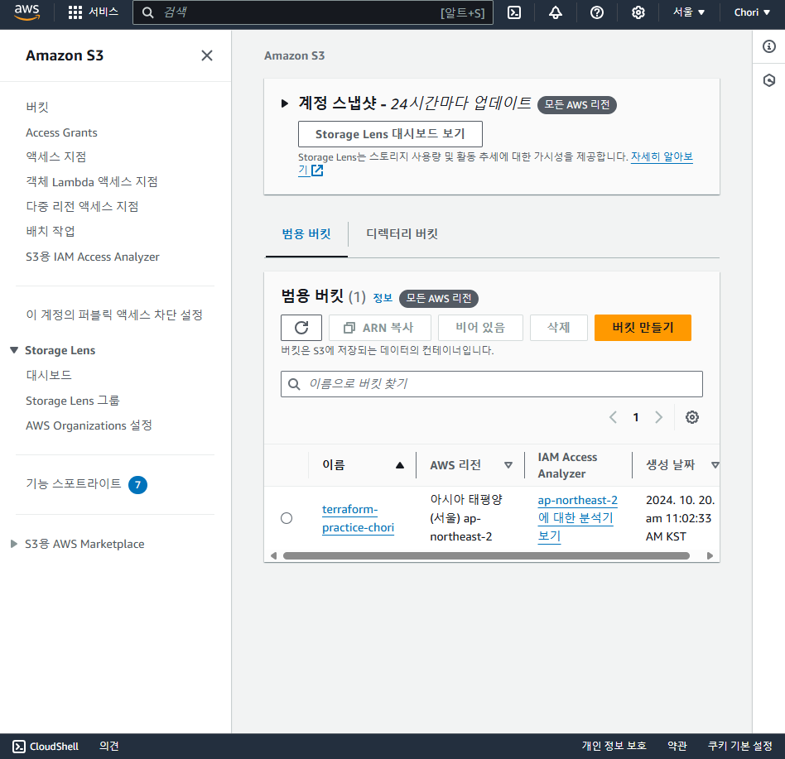Switch to the 범용 버킷 tab
Screen dimensions: 785x759
click(x=306, y=234)
